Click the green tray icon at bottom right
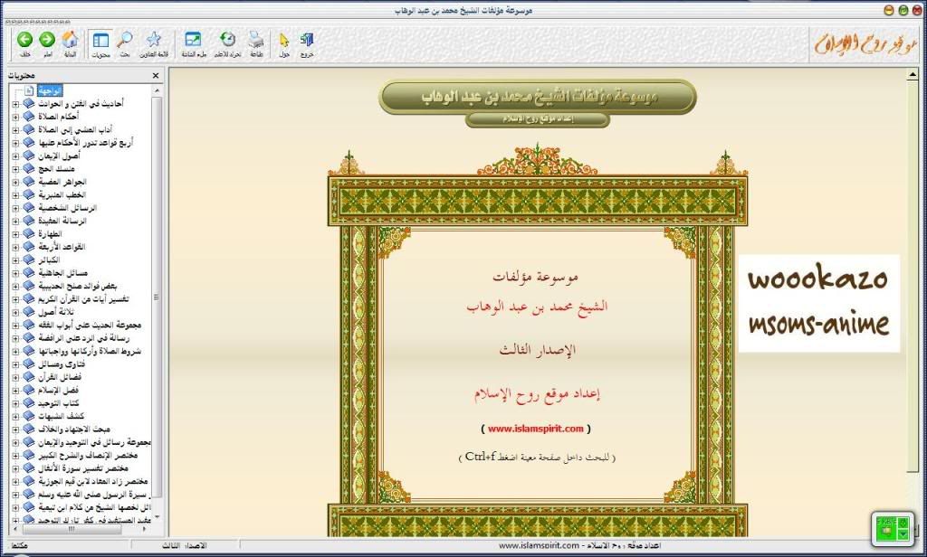Image resolution: width=927 pixels, height=557 pixels. [888, 528]
